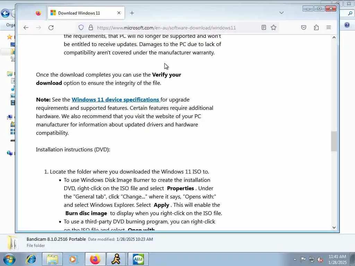
Task: Click Explorer search magnifier icon
Action: pos(350,14)
